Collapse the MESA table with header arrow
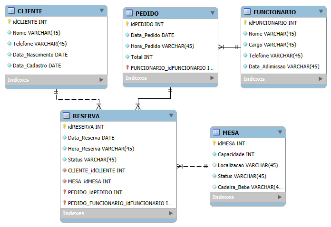Viewport: 331px width, 227px height. [x=280, y=132]
